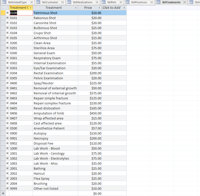Image resolution: width=200 pixels, height=196 pixels.
Task: Switch to the tblCustomer tab
Action: click(x=50, y=2)
